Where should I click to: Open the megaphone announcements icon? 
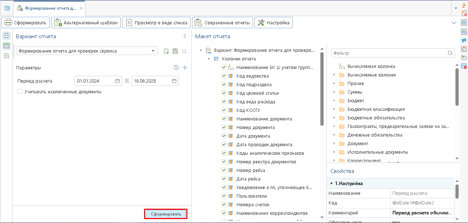point(464,40)
